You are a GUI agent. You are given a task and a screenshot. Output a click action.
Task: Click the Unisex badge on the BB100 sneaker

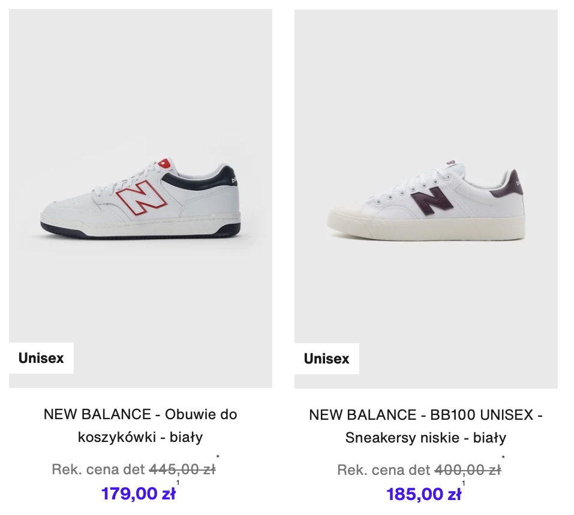click(x=326, y=359)
